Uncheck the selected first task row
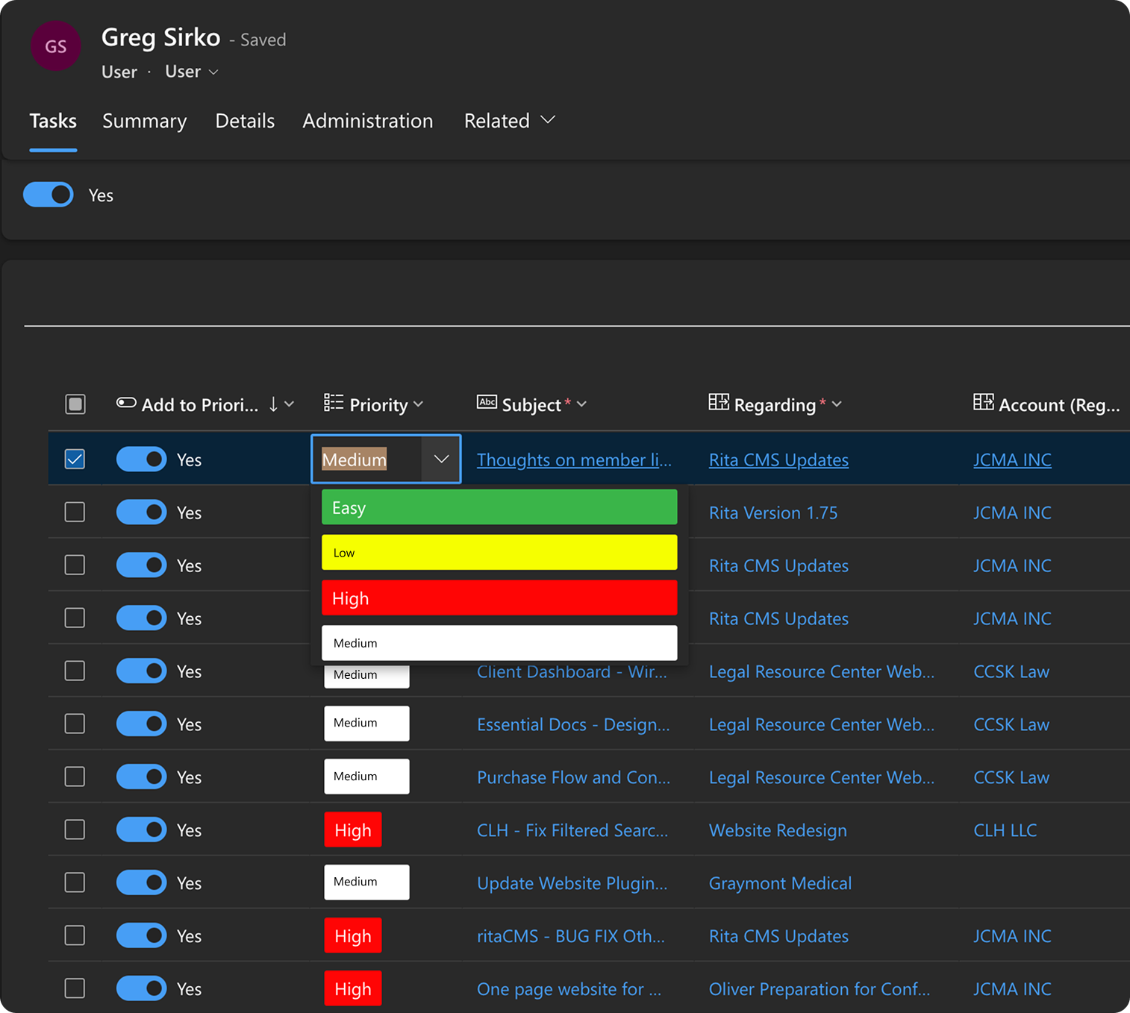 [x=75, y=460]
